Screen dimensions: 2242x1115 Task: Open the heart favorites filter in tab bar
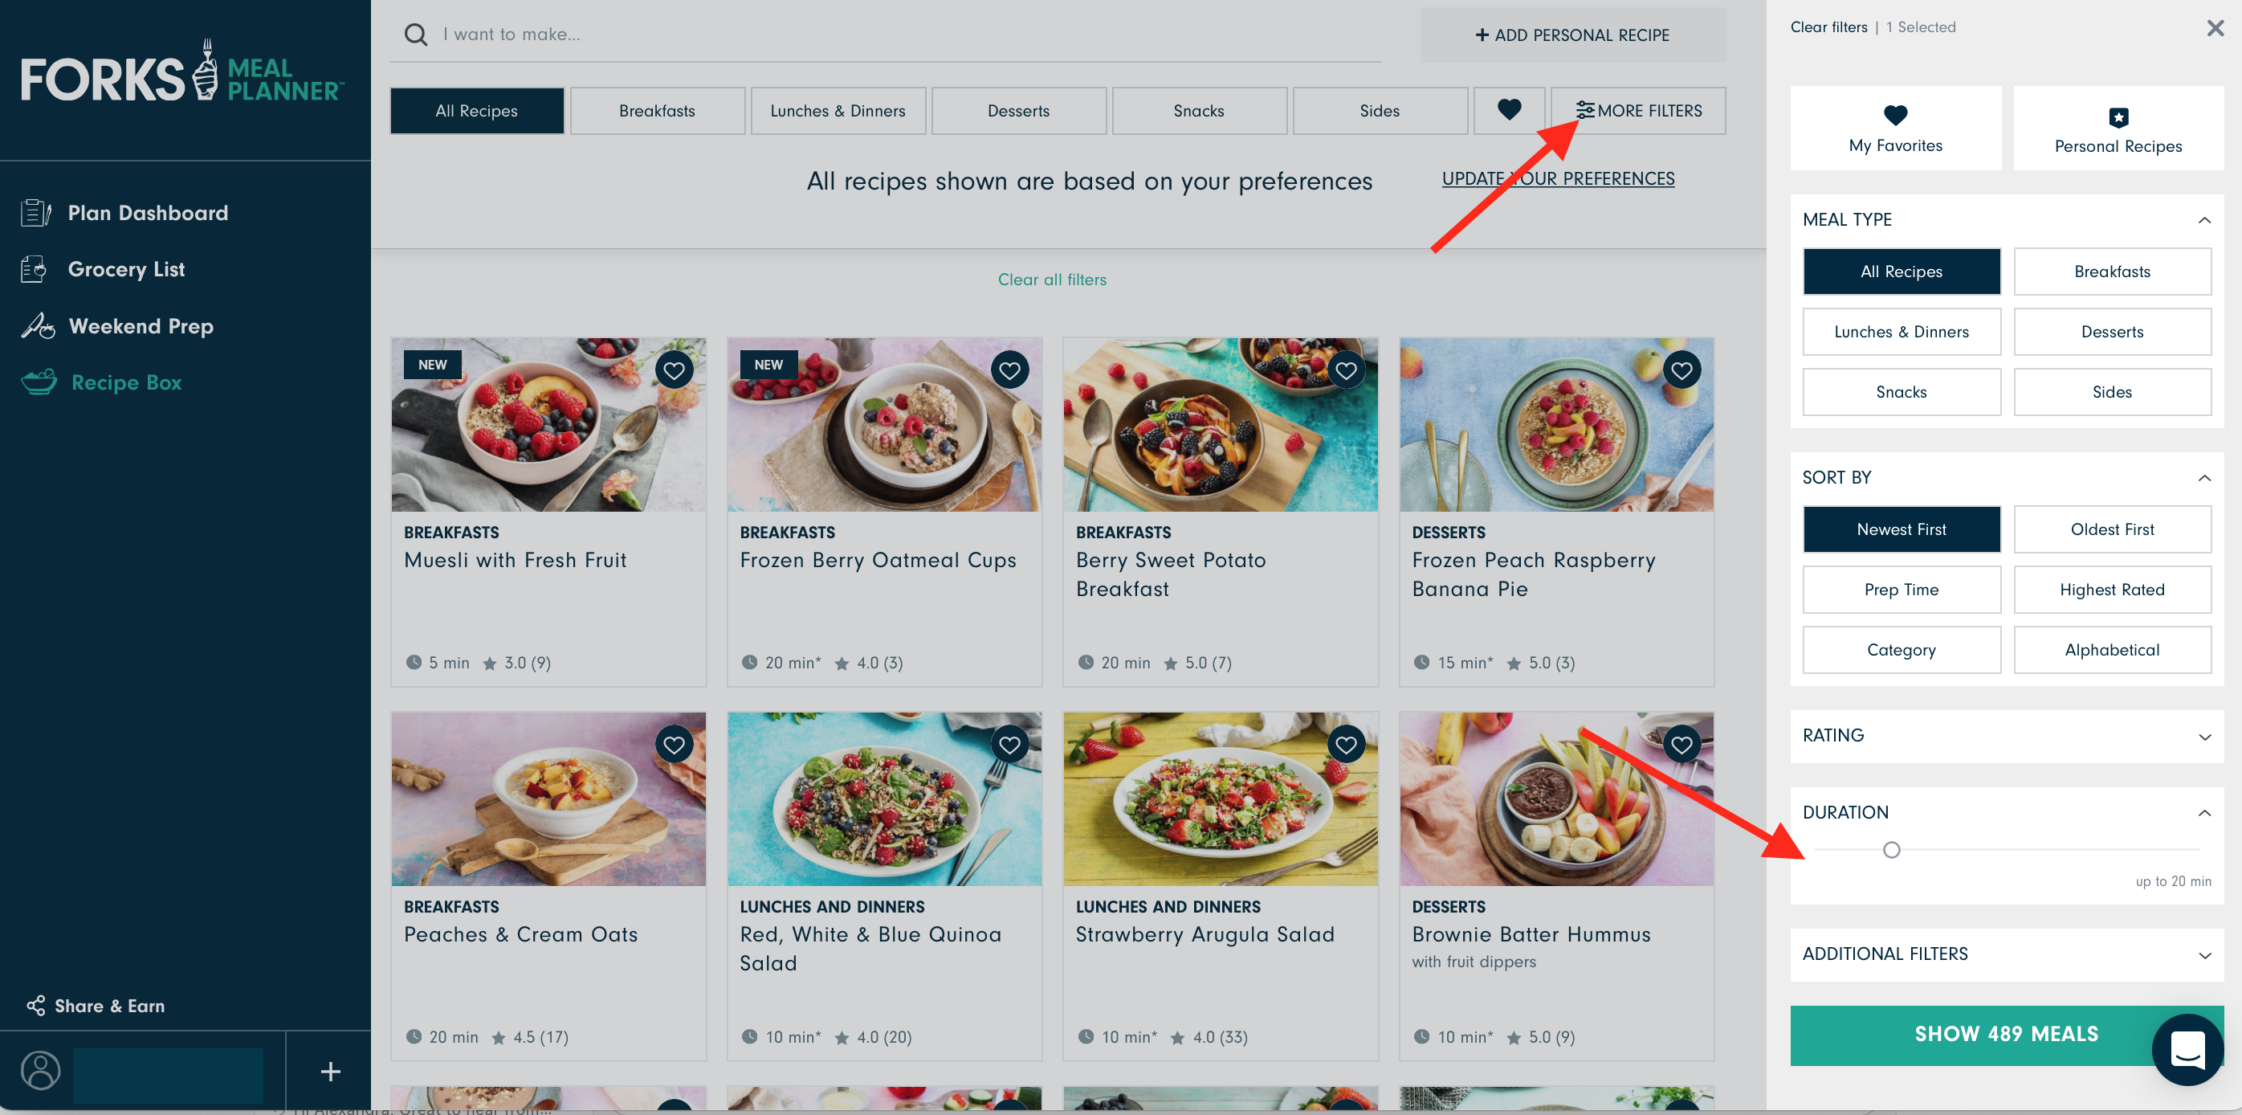1509,111
